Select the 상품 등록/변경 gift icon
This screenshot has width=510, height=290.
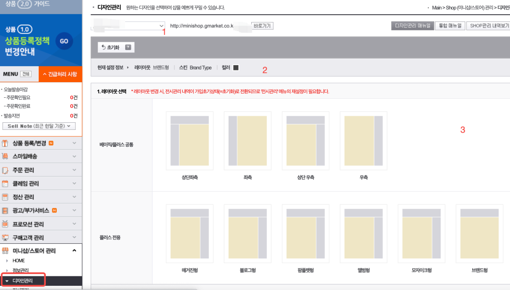pos(6,143)
